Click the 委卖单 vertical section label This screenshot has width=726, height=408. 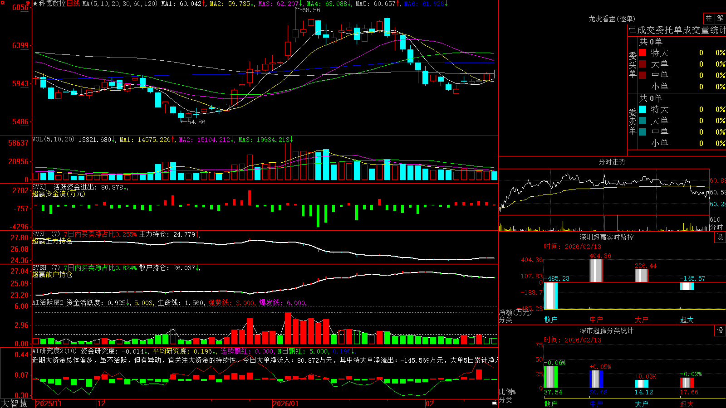[x=633, y=121]
